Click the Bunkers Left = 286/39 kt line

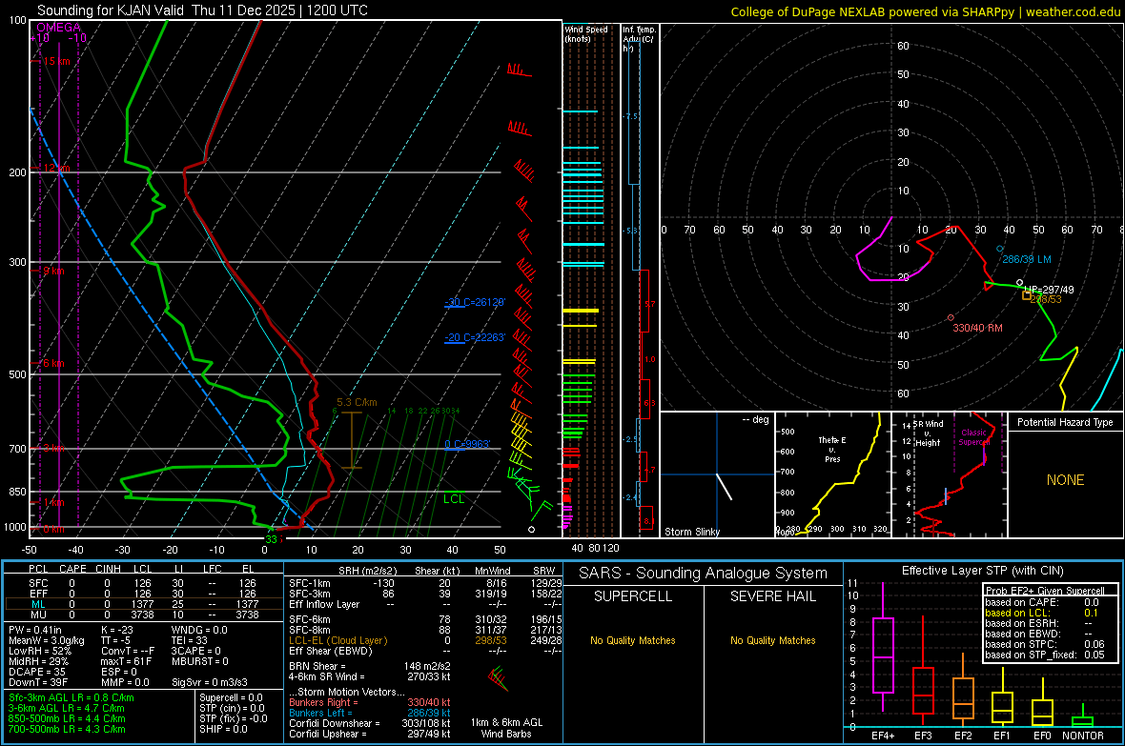[370, 713]
